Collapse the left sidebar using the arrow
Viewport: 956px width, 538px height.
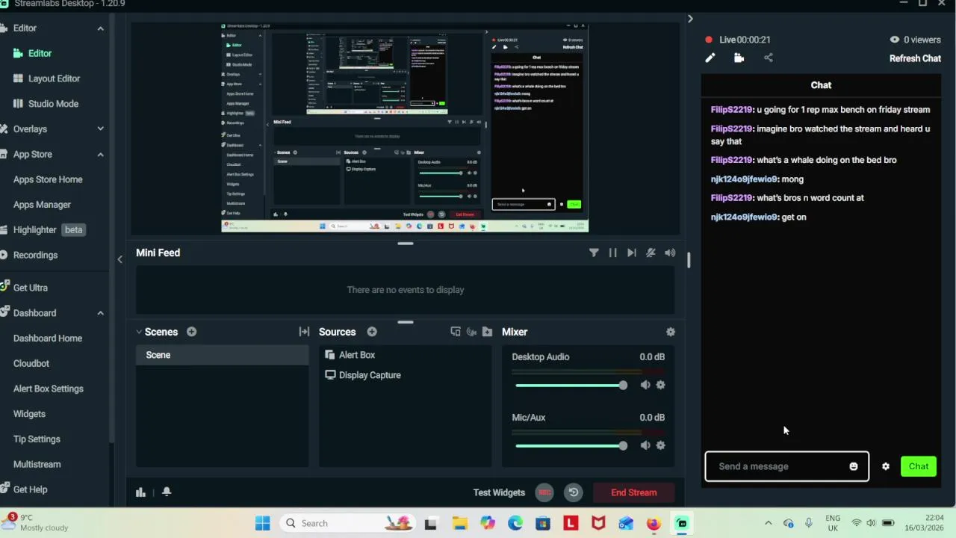[x=119, y=259]
